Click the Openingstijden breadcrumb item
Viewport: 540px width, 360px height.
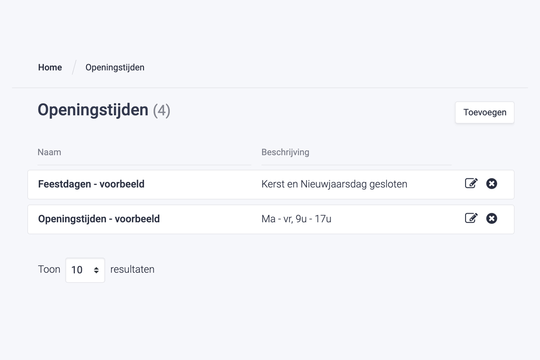(115, 67)
